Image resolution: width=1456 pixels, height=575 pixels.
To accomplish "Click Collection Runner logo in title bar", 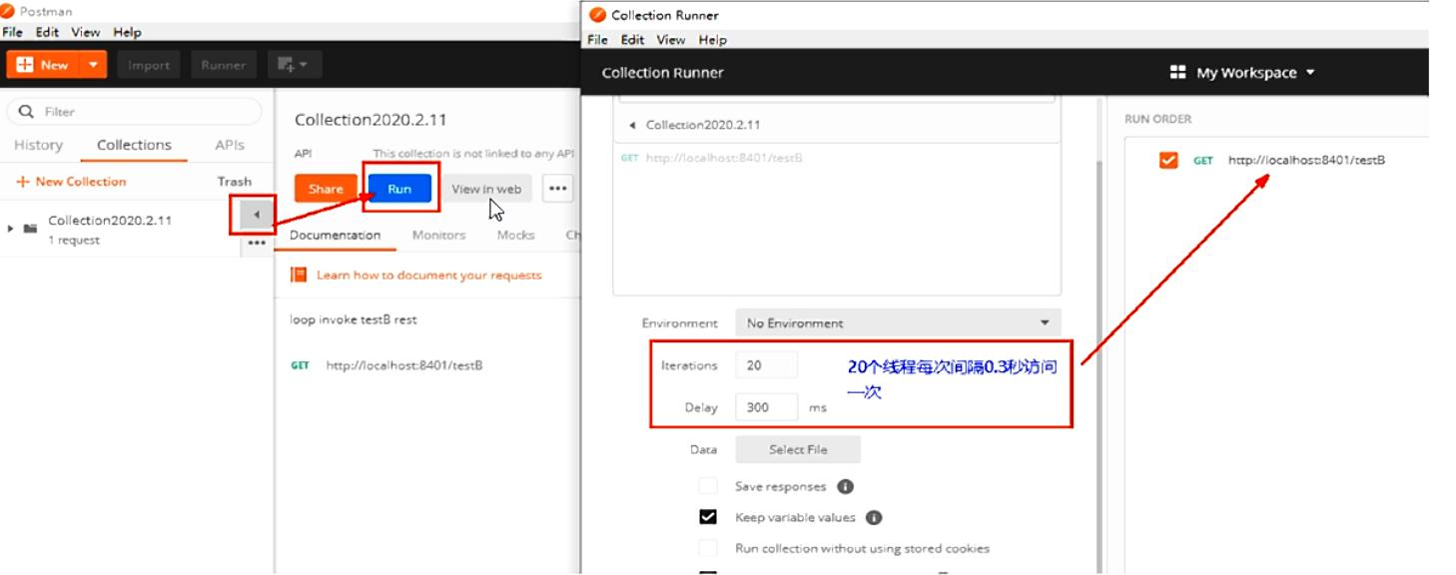I will [597, 15].
